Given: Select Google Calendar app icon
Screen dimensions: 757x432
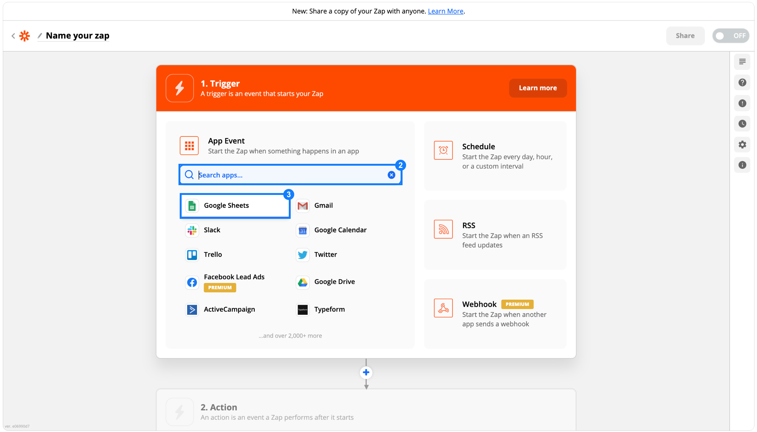Looking at the screenshot, I should [303, 230].
